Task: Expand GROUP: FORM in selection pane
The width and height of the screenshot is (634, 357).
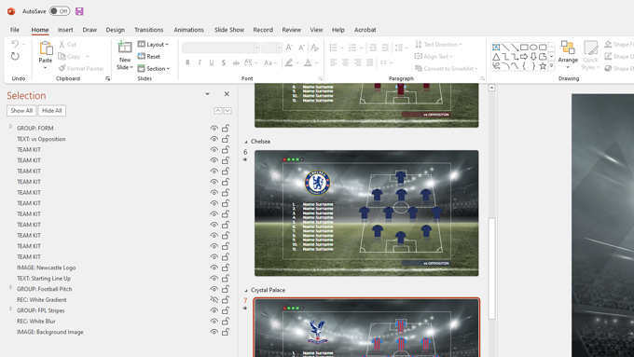Action: click(x=11, y=127)
